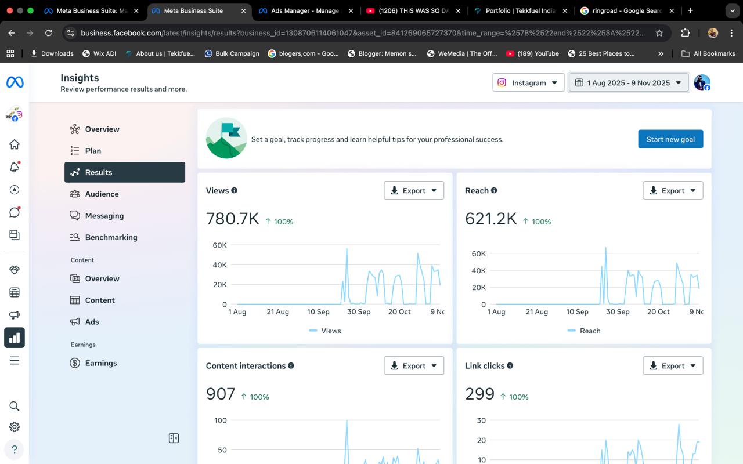Toggle the collapse navigation panel icon

pos(174,438)
